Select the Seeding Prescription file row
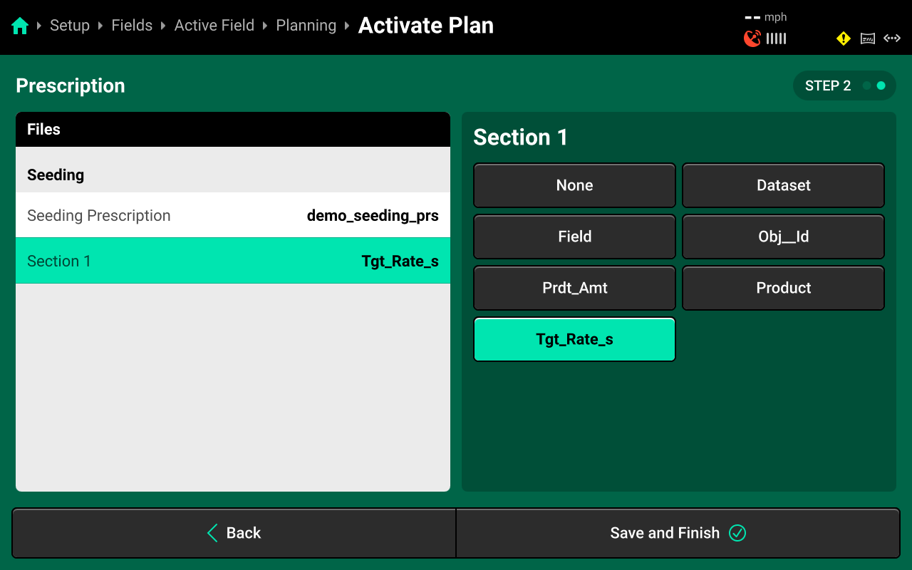This screenshot has width=912, height=570. click(233, 215)
